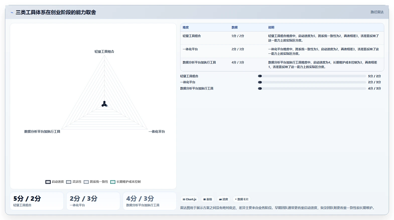Open the 2分 / 3分 一体化平台 stat card
Image resolution: width=394 pixels, height=220 pixels.
[93, 201]
